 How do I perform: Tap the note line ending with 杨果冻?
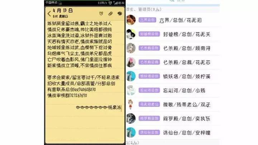pyautogui.click(x=99, y=107)
